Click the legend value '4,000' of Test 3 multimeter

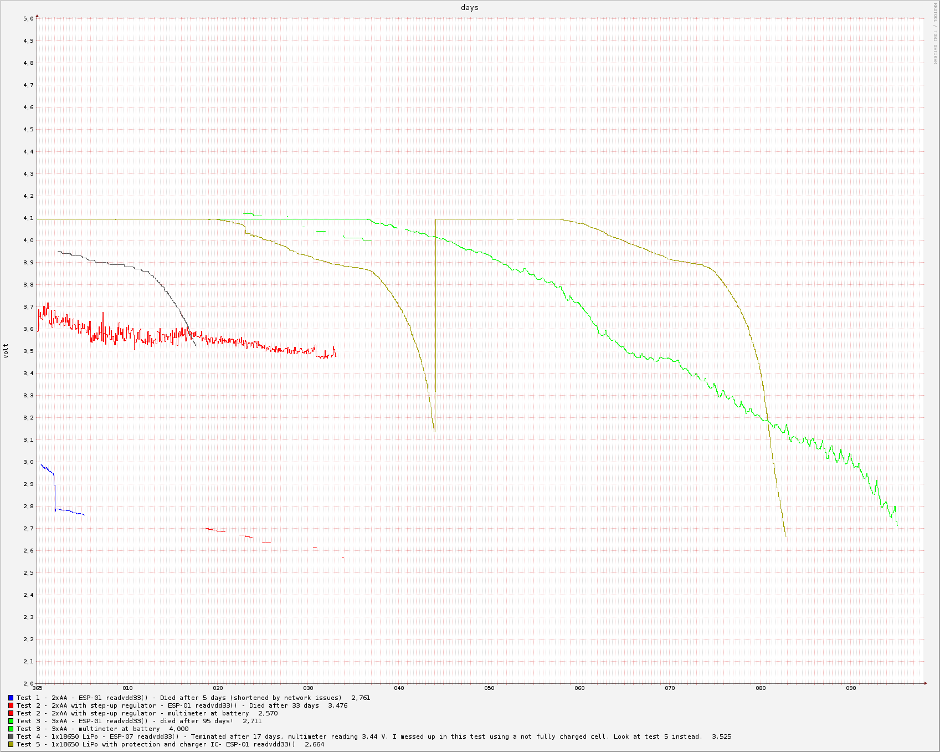pyautogui.click(x=179, y=729)
